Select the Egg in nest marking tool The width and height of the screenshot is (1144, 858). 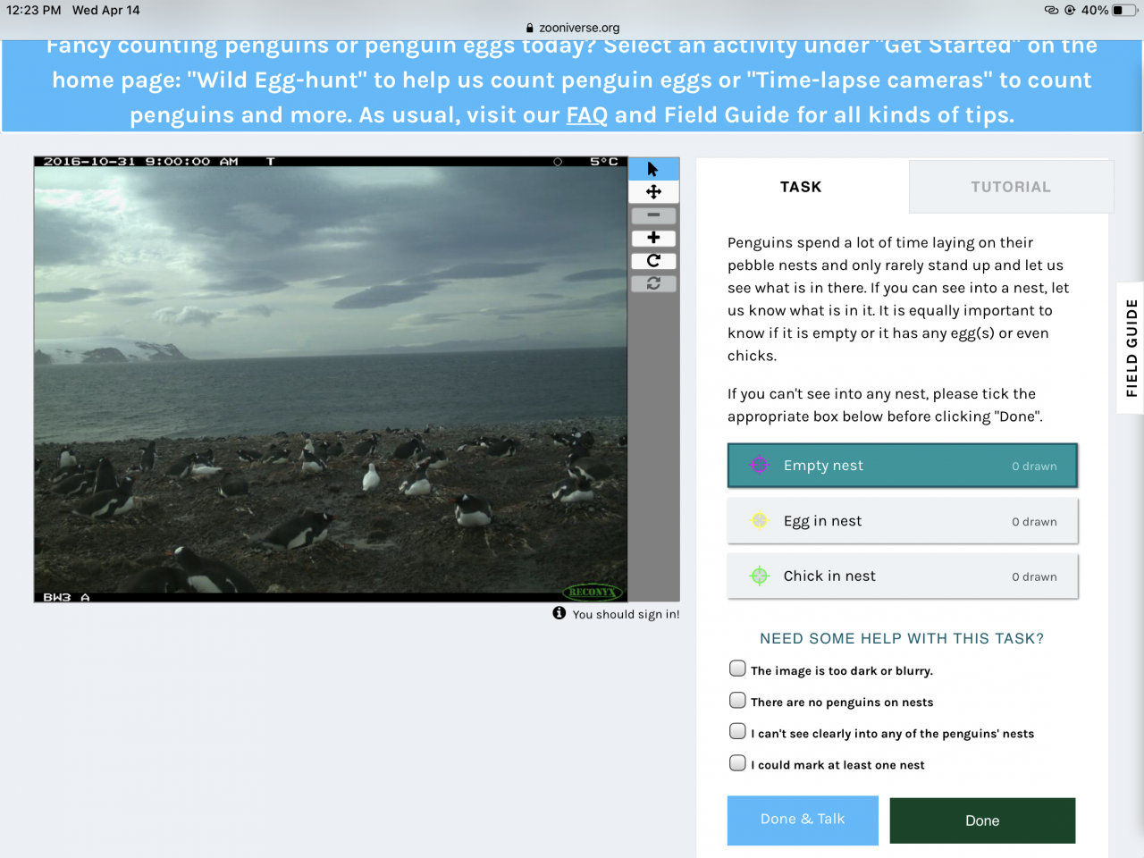coord(903,521)
